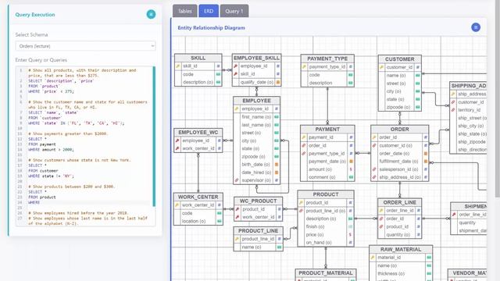Click the currency type icon on amount row
Image resolution: width=500 pixels, height=281 pixels.
[x=351, y=169]
